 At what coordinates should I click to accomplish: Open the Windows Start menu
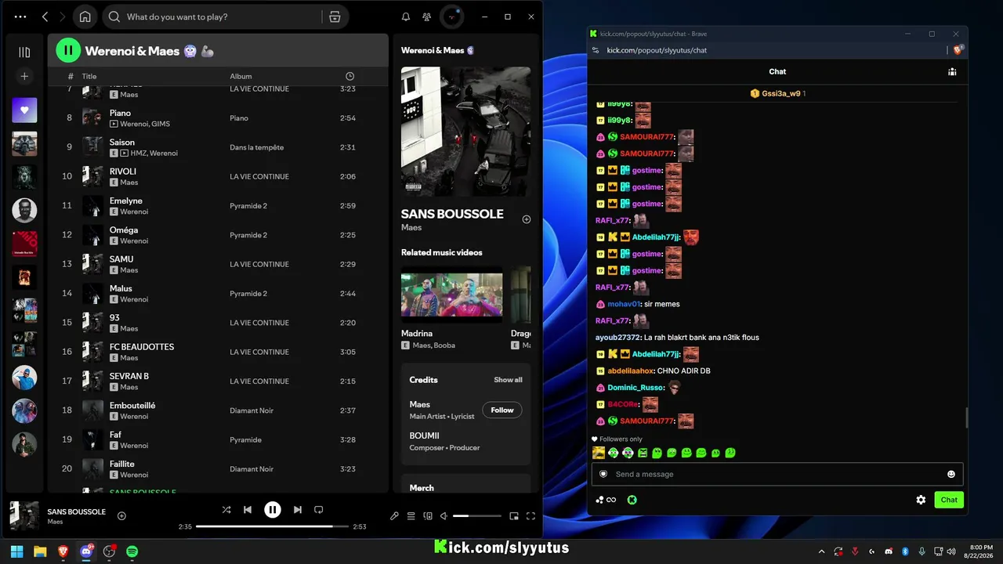[x=16, y=551]
